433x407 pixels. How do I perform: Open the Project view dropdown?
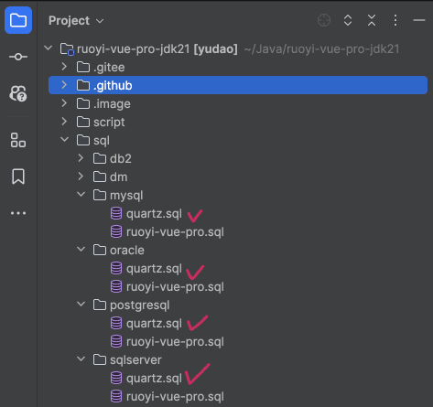[x=76, y=21]
